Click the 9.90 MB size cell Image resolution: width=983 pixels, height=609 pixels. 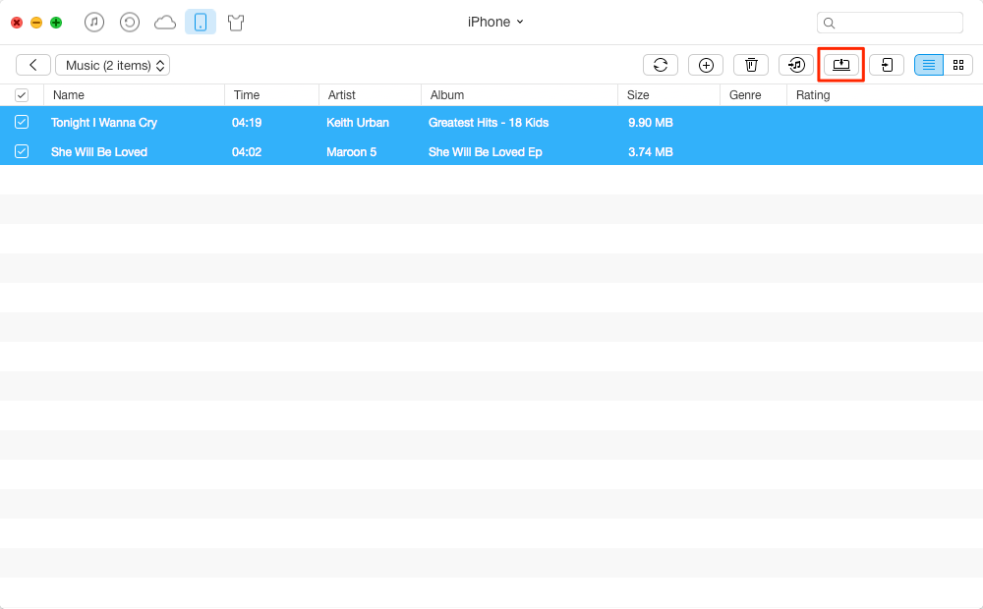point(650,123)
